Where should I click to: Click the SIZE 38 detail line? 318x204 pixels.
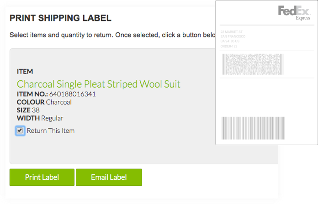(28, 110)
